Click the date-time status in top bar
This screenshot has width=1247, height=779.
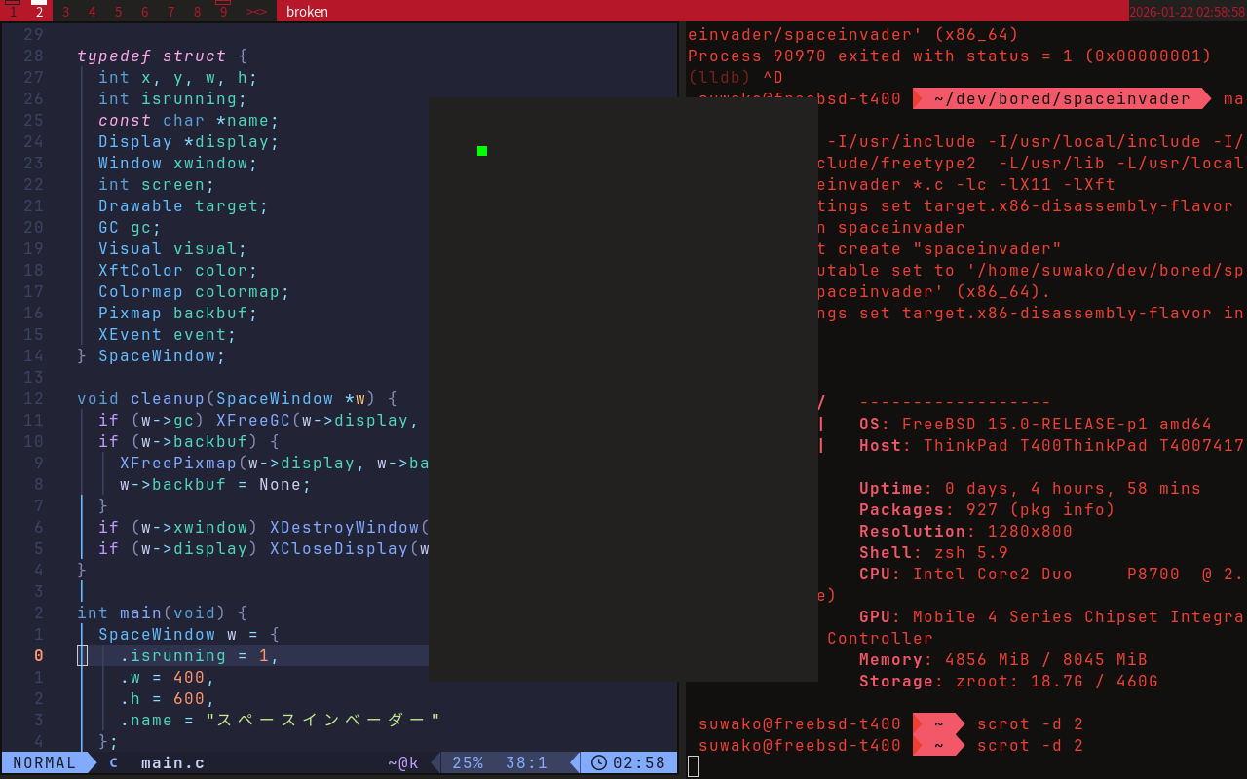click(1187, 12)
